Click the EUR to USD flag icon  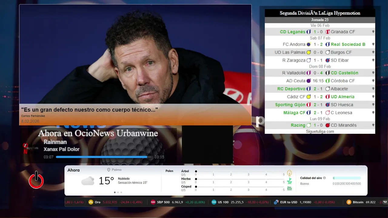coord(276,202)
